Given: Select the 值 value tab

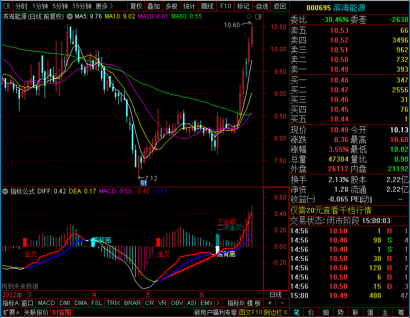Looking at the screenshot, I should coord(370,312).
